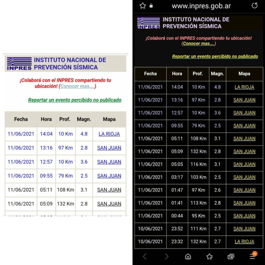This screenshot has width=265, height=265.
Task: Click the '108 Km' depth cell on light page
Action: pyautogui.click(x=65, y=190)
